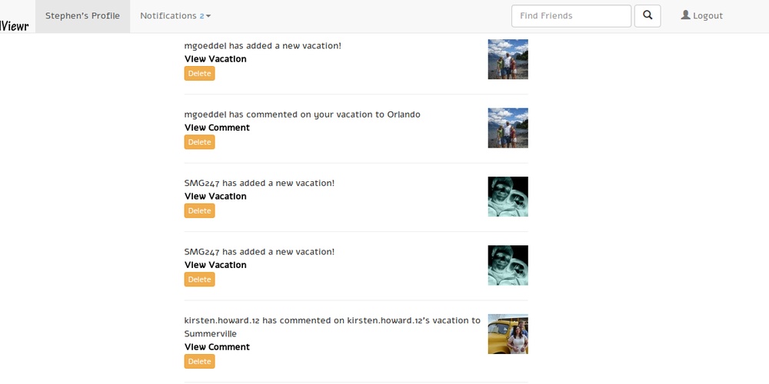Click mgoeddel's photo beside Orlando comment
Image resolution: width=769 pixels, height=384 pixels.
pyautogui.click(x=508, y=127)
